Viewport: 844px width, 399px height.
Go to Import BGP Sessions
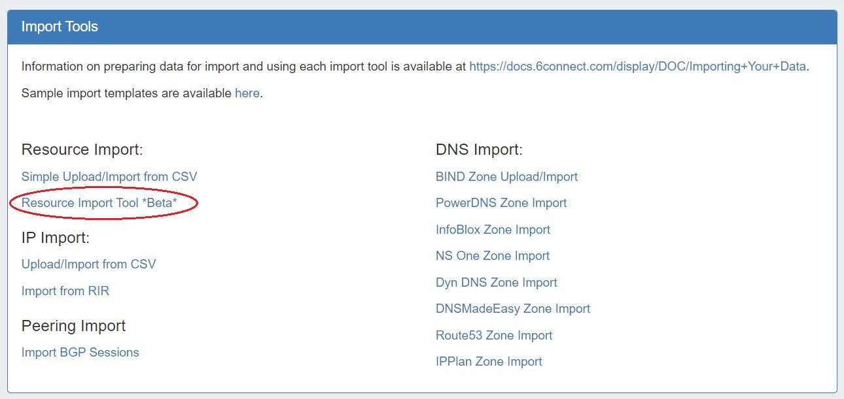[80, 353]
